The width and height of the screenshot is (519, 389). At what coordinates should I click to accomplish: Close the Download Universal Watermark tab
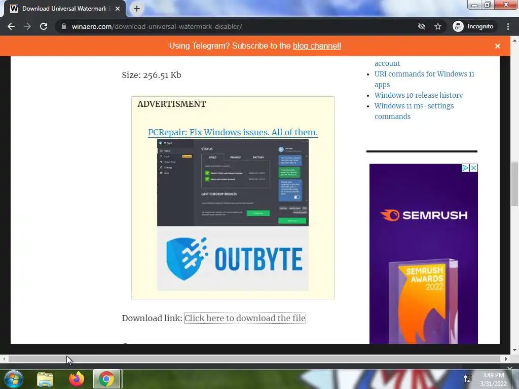coord(118,9)
